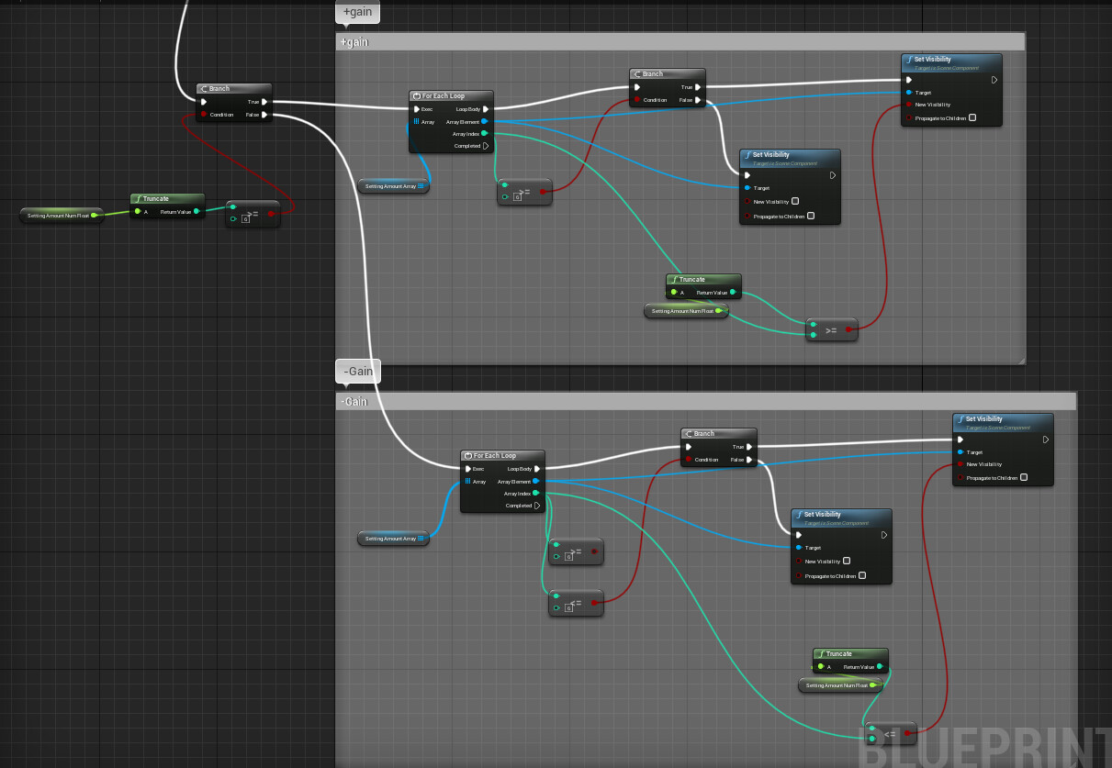Image resolution: width=1112 pixels, height=768 pixels.
Task: Tick Propagate to Children on +gain Set Visibility wired to Branch True
Action: 972,117
